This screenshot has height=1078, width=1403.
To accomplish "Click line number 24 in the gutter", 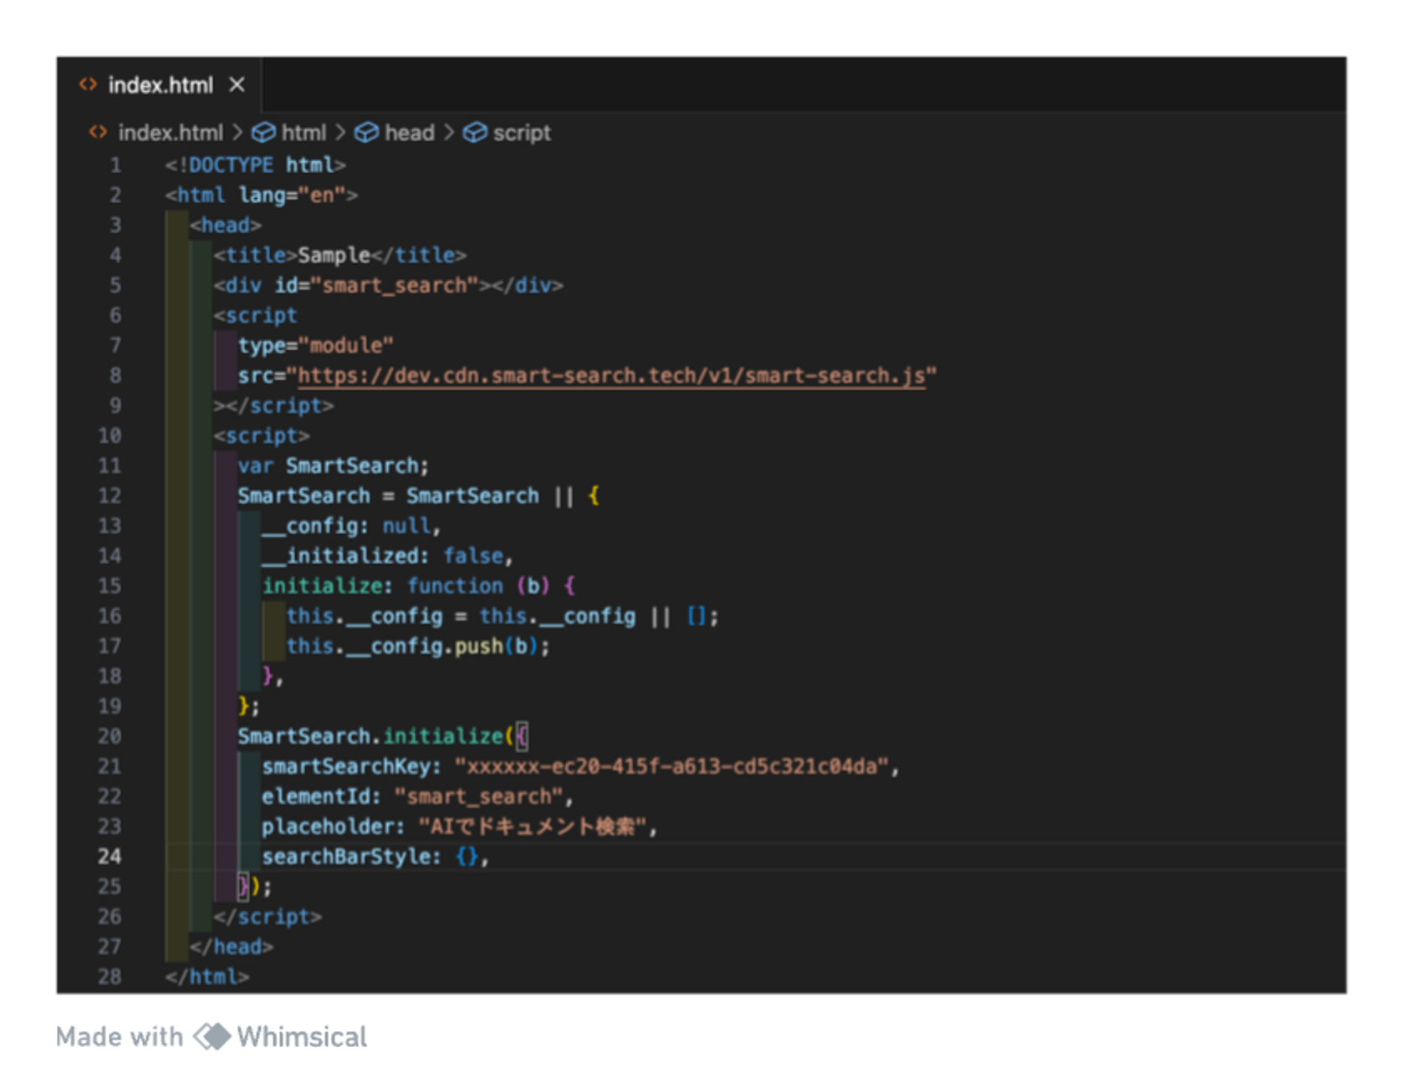I will 110,857.
